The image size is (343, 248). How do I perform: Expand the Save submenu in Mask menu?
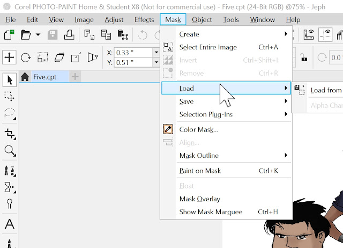(x=226, y=101)
